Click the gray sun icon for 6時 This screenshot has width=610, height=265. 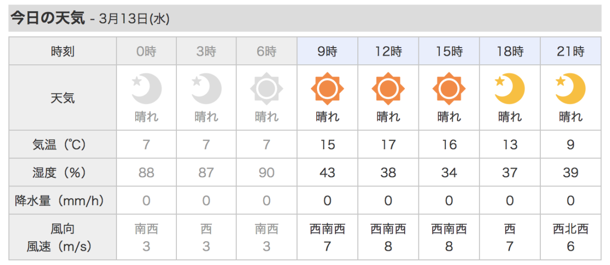[266, 89]
